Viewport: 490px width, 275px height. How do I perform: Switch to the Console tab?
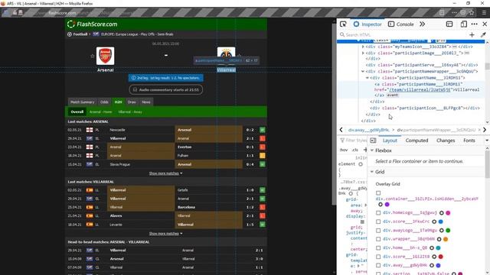click(401, 24)
